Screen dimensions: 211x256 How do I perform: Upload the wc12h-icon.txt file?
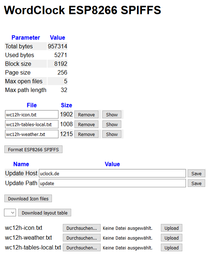[x=171, y=228]
